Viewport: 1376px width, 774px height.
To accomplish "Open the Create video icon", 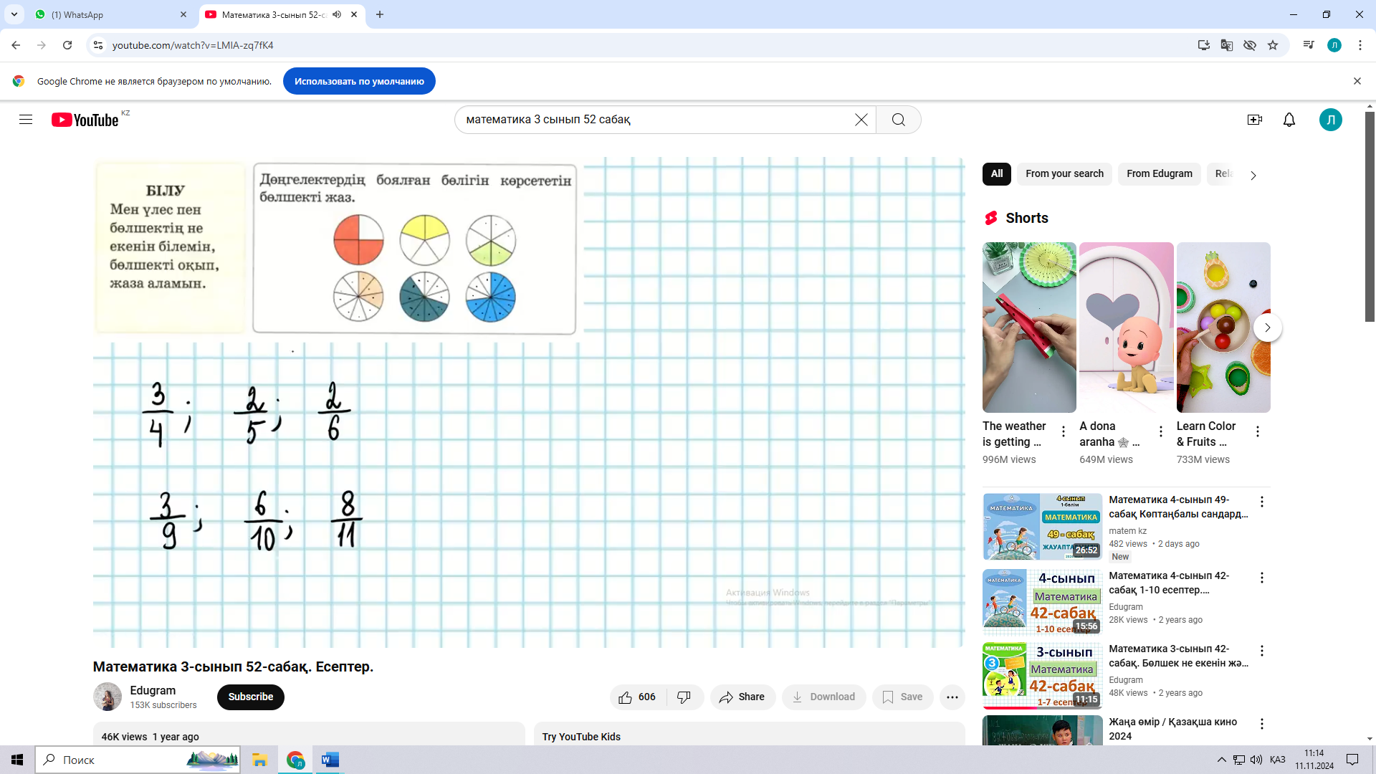I will pos(1254,120).
